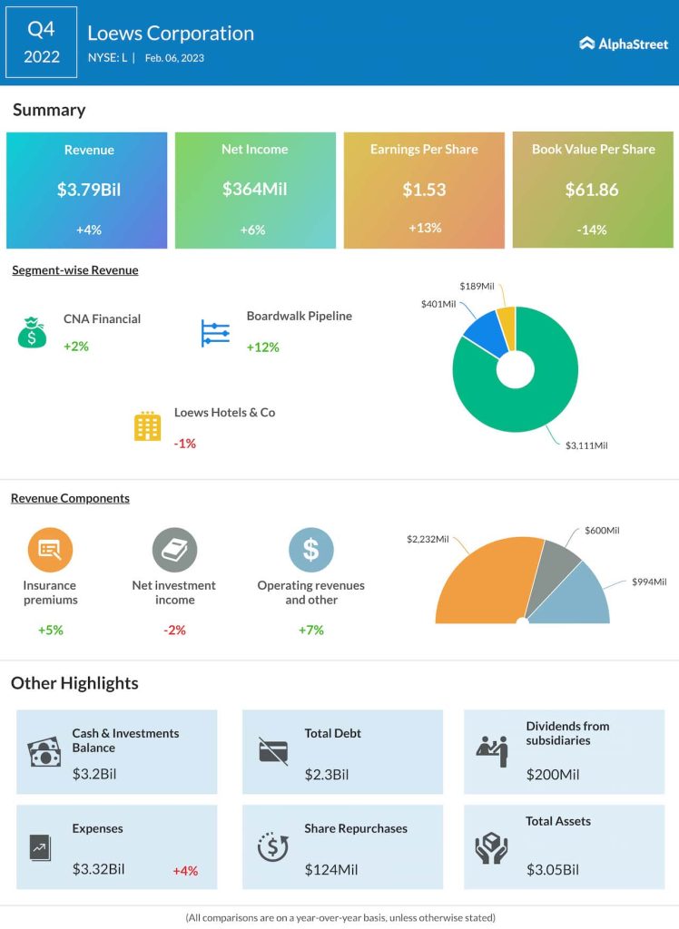This screenshot has width=679, height=929.
Task: Click the Loews Hotels building icon
Action: click(x=147, y=426)
